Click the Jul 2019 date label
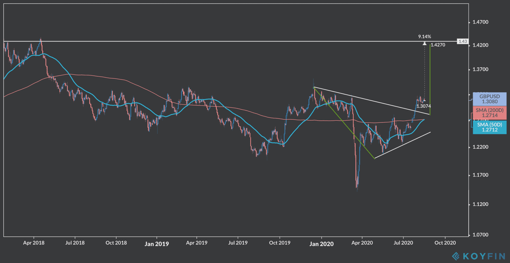The height and width of the screenshot is (263, 510). point(238,243)
